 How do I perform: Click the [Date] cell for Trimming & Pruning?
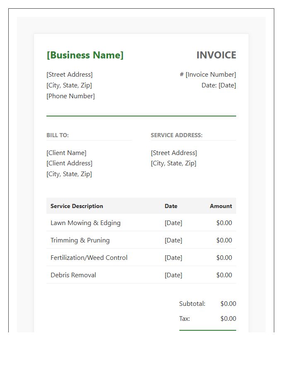(173, 240)
